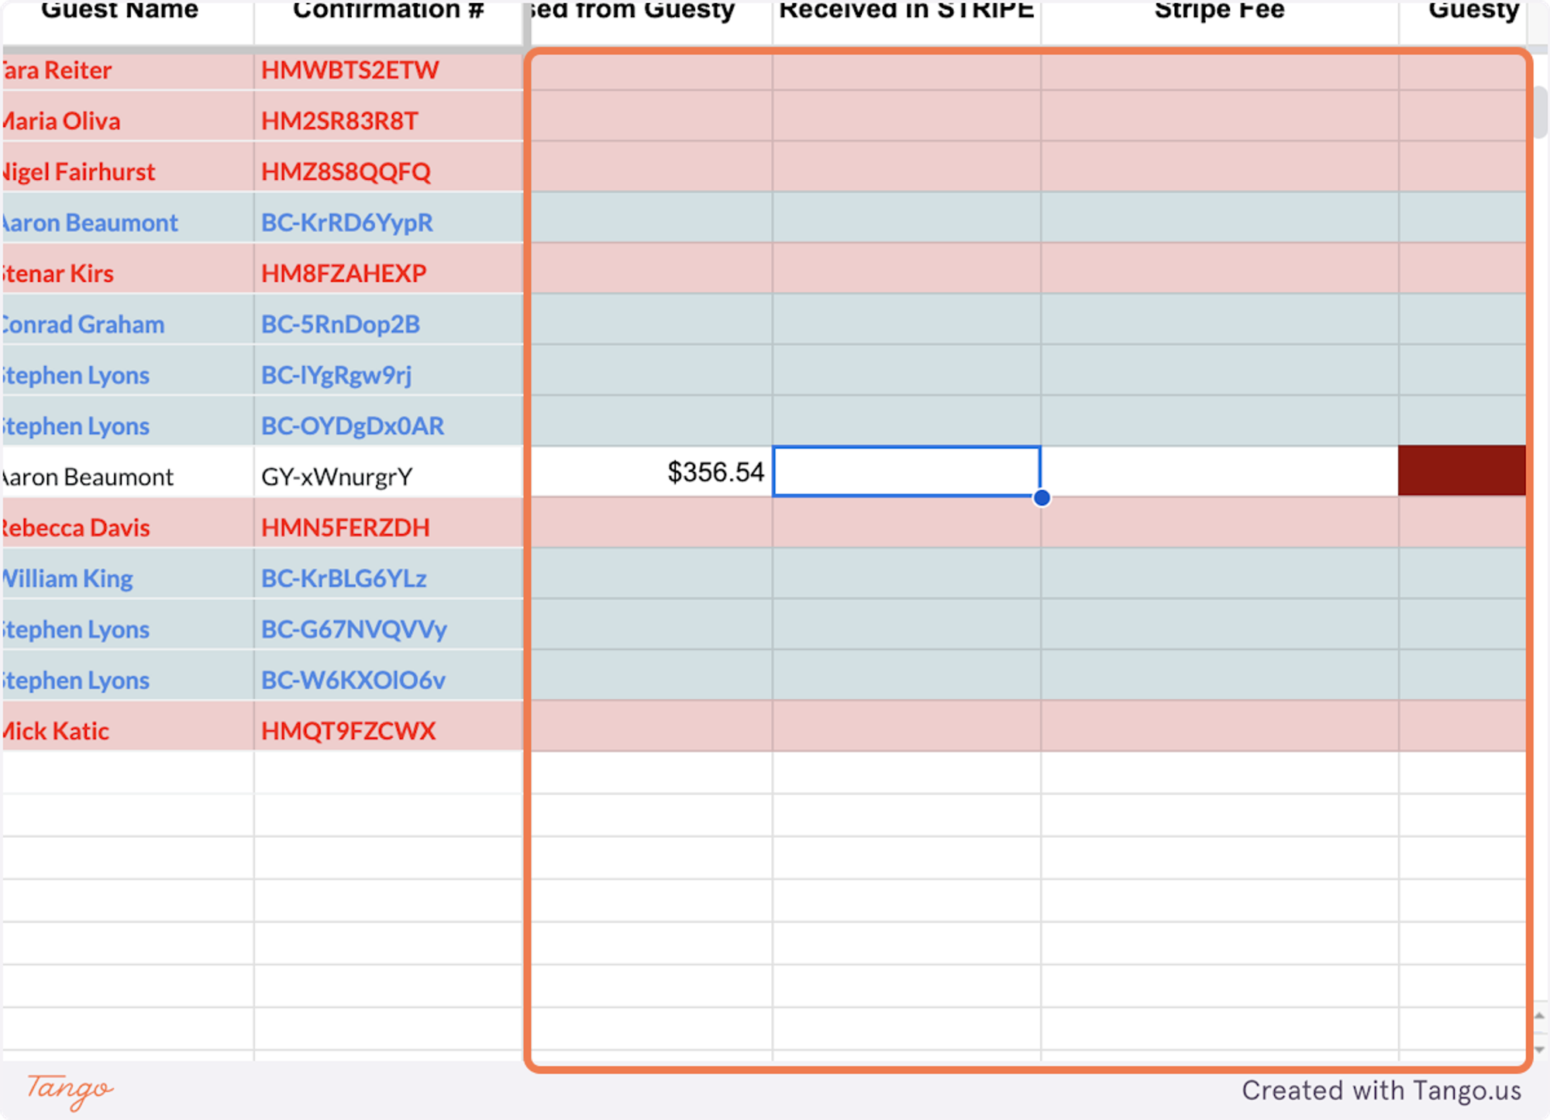Click the blue selection fill handle dot
Viewport: 1550px width, 1120px height.
pyautogui.click(x=1042, y=498)
